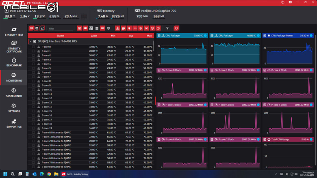317x178 pixels.
Task: Expand the P-core 5 Clock graph panel
Action: pos(265,105)
